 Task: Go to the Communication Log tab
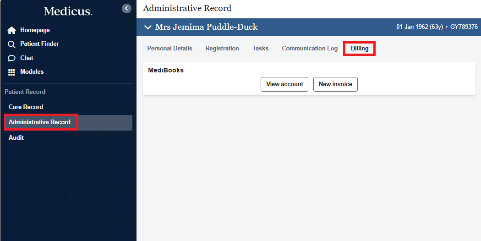pos(310,48)
